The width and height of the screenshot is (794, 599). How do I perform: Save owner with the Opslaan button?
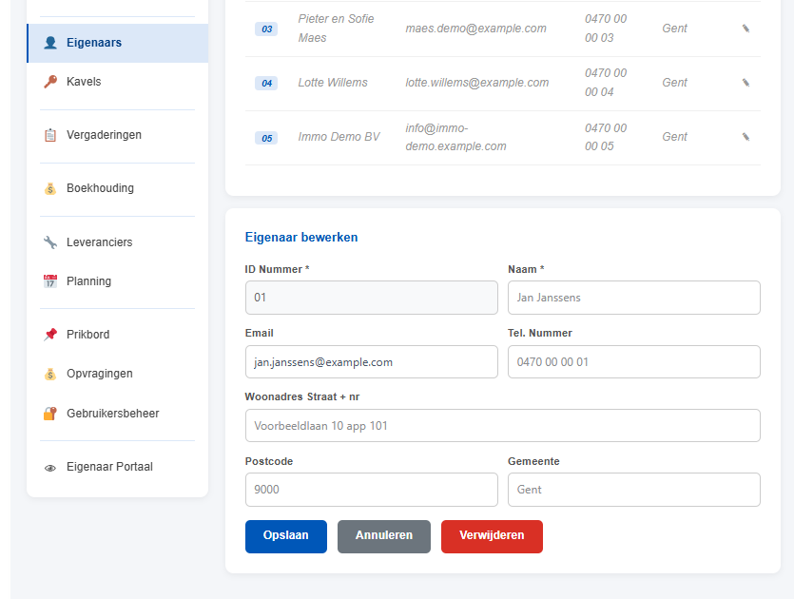[286, 536]
